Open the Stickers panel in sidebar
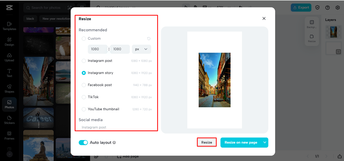 tap(9, 120)
